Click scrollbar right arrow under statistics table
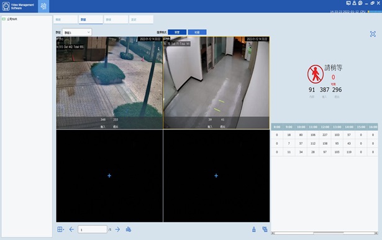The height and width of the screenshot is (240, 382). pyautogui.click(x=376, y=233)
